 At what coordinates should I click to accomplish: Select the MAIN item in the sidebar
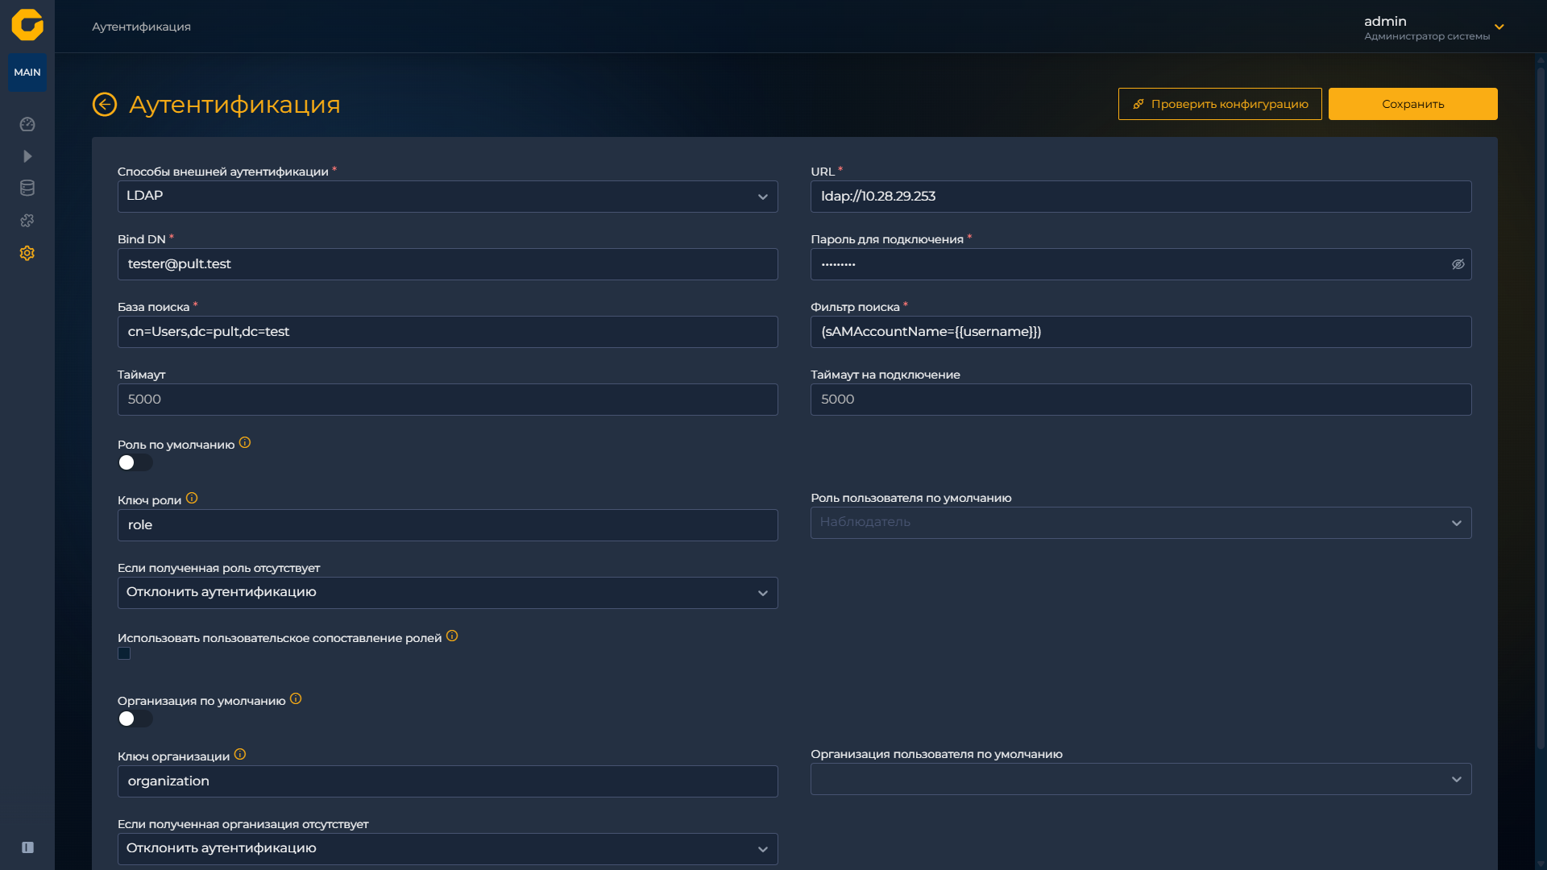[27, 72]
